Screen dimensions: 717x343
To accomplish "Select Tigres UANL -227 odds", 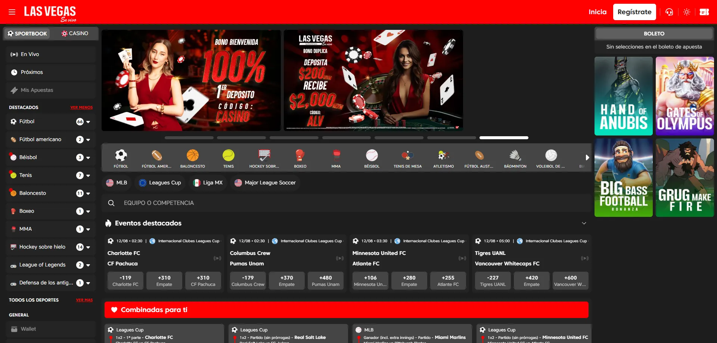I will click(493, 281).
